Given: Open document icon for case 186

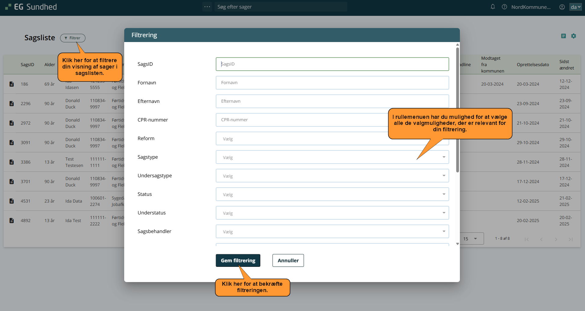Looking at the screenshot, I should [x=12, y=84].
